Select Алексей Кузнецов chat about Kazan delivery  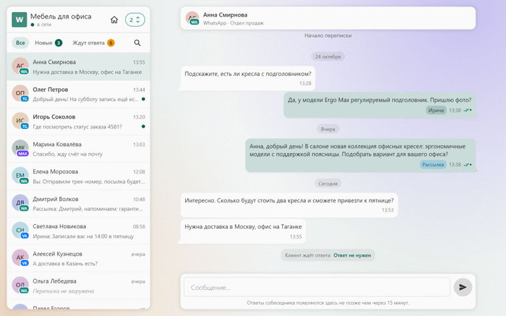(79, 259)
